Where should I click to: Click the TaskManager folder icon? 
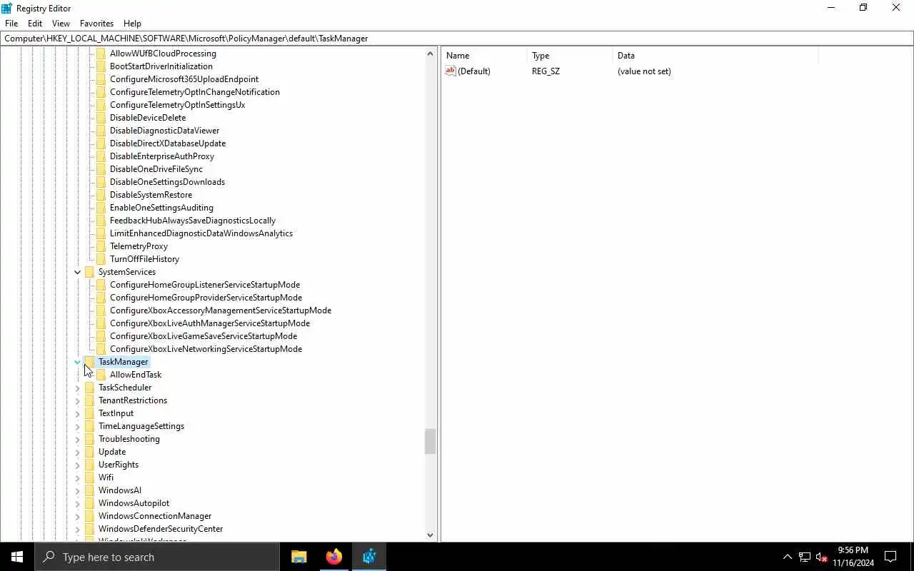tap(89, 362)
